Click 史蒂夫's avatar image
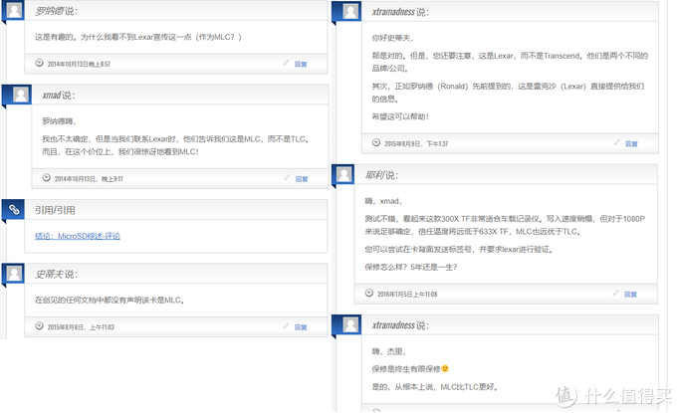The height and width of the screenshot is (413, 677). pyautogui.click(x=14, y=274)
